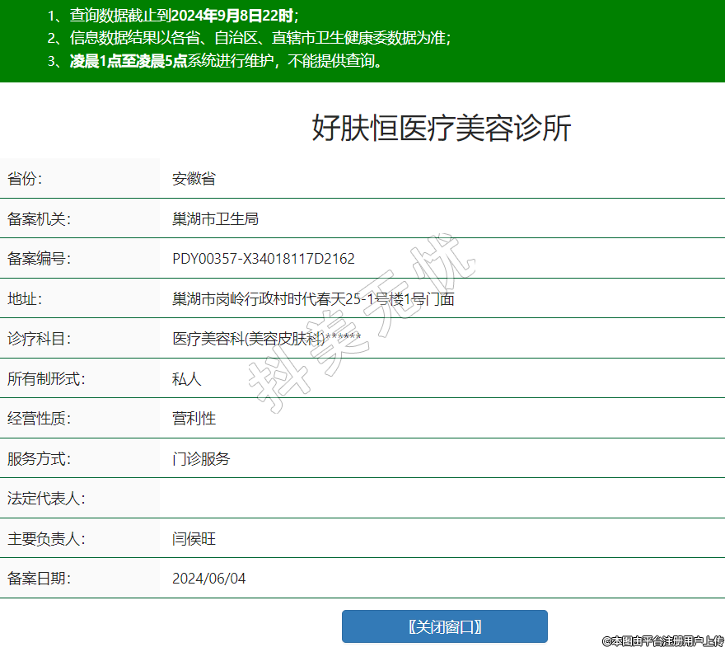
Task: Click the clinic title 好肤恒医疗美容诊所
Action: tap(441, 129)
